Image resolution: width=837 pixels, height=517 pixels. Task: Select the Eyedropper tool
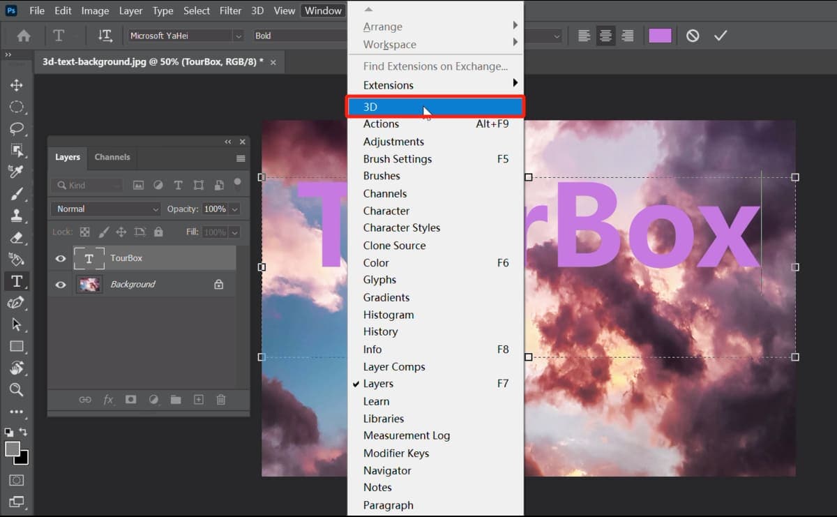16,172
